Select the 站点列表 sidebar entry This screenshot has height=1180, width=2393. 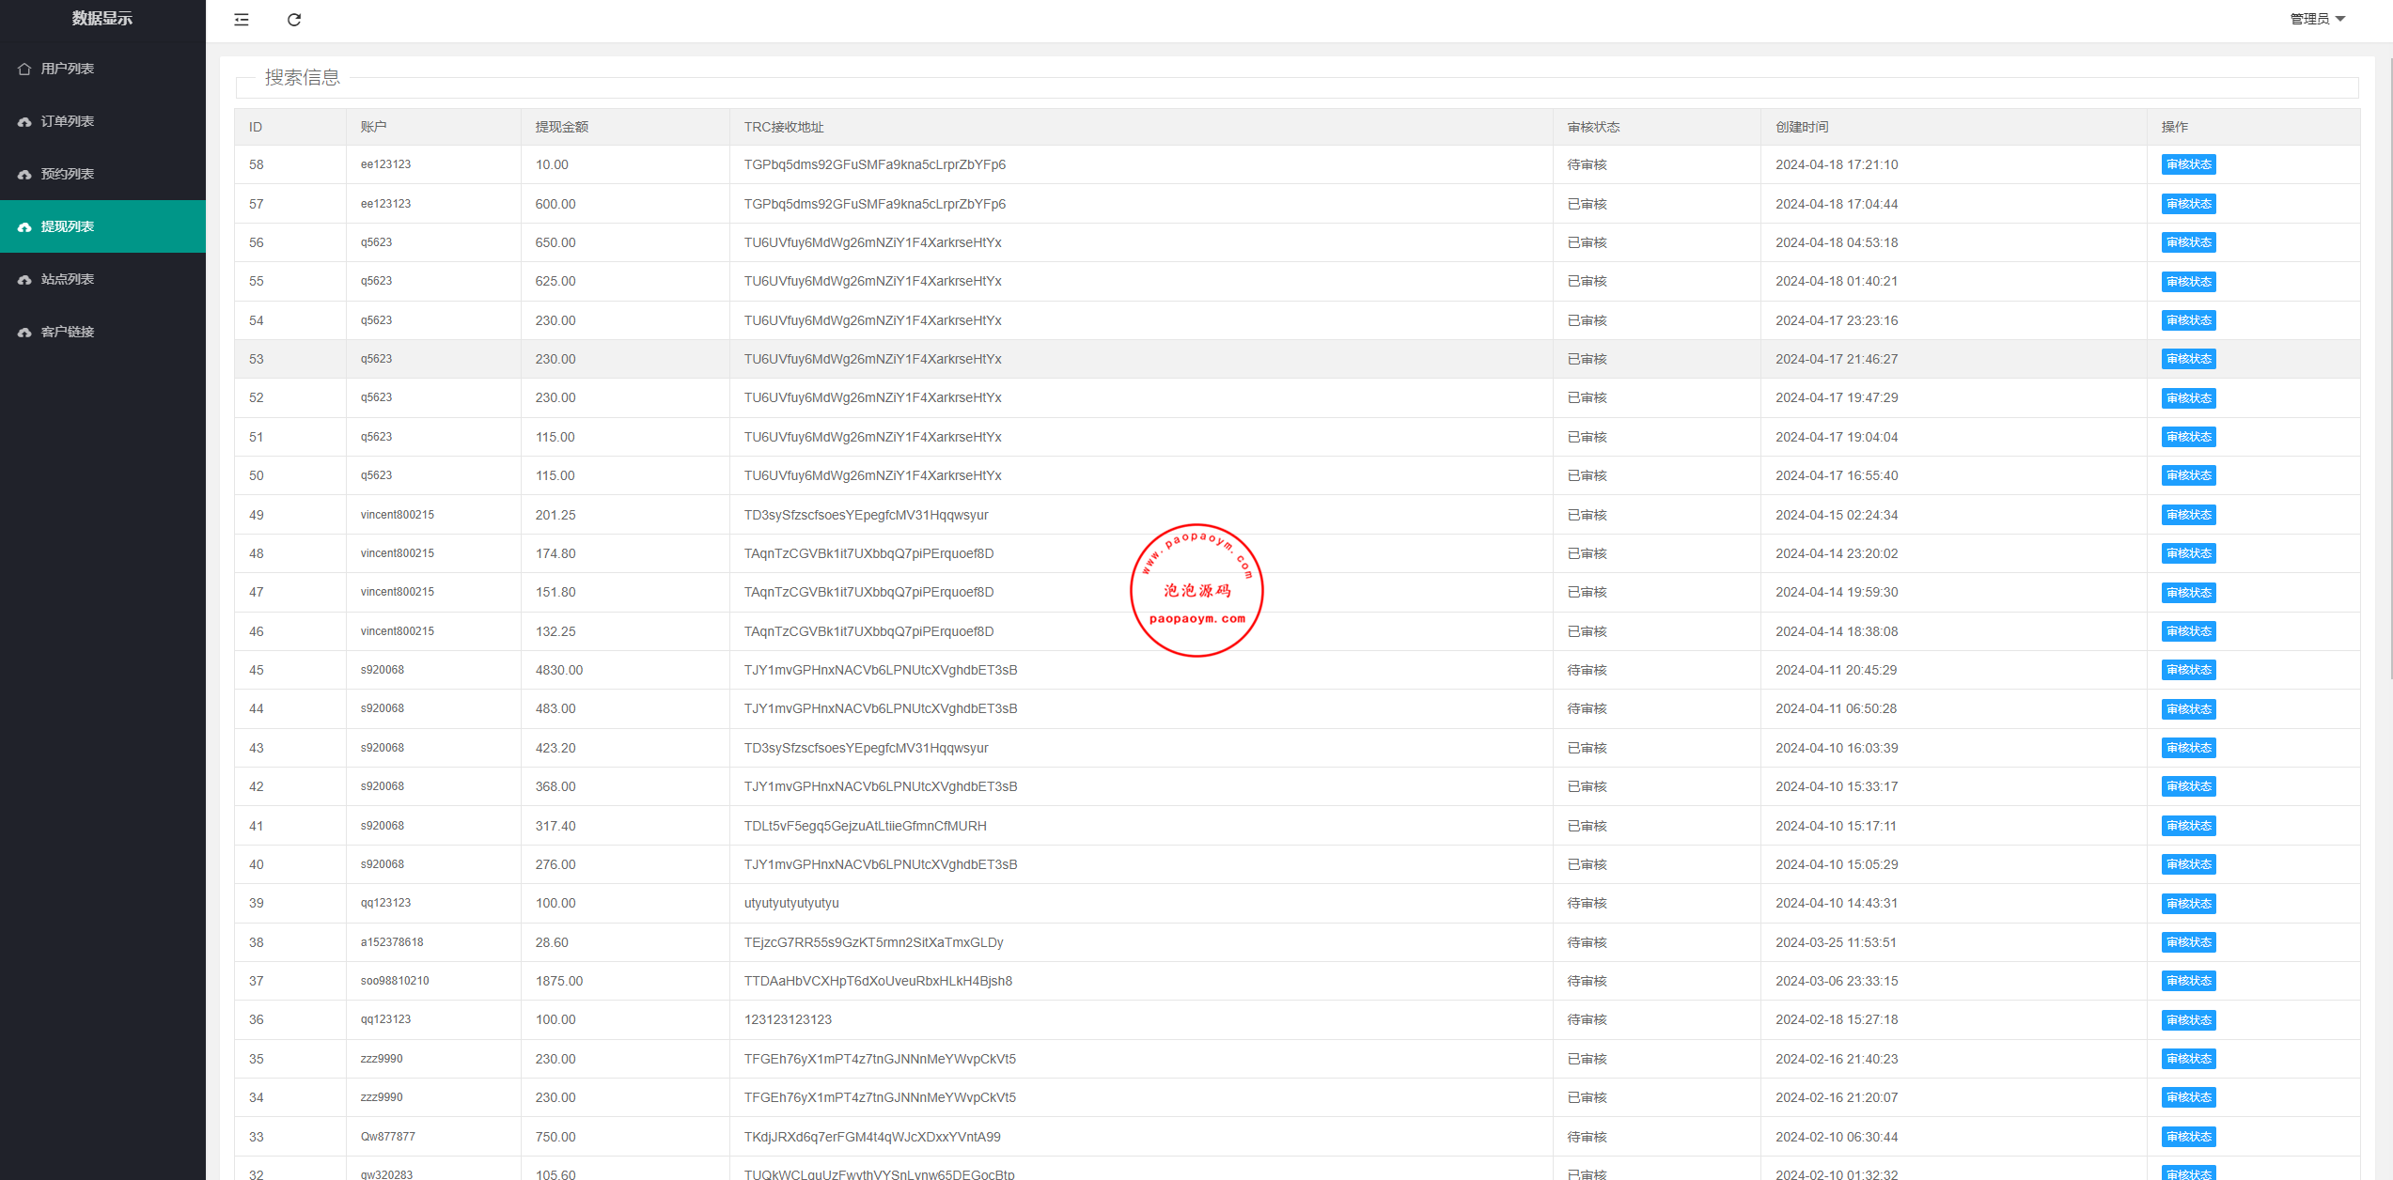[x=68, y=279]
